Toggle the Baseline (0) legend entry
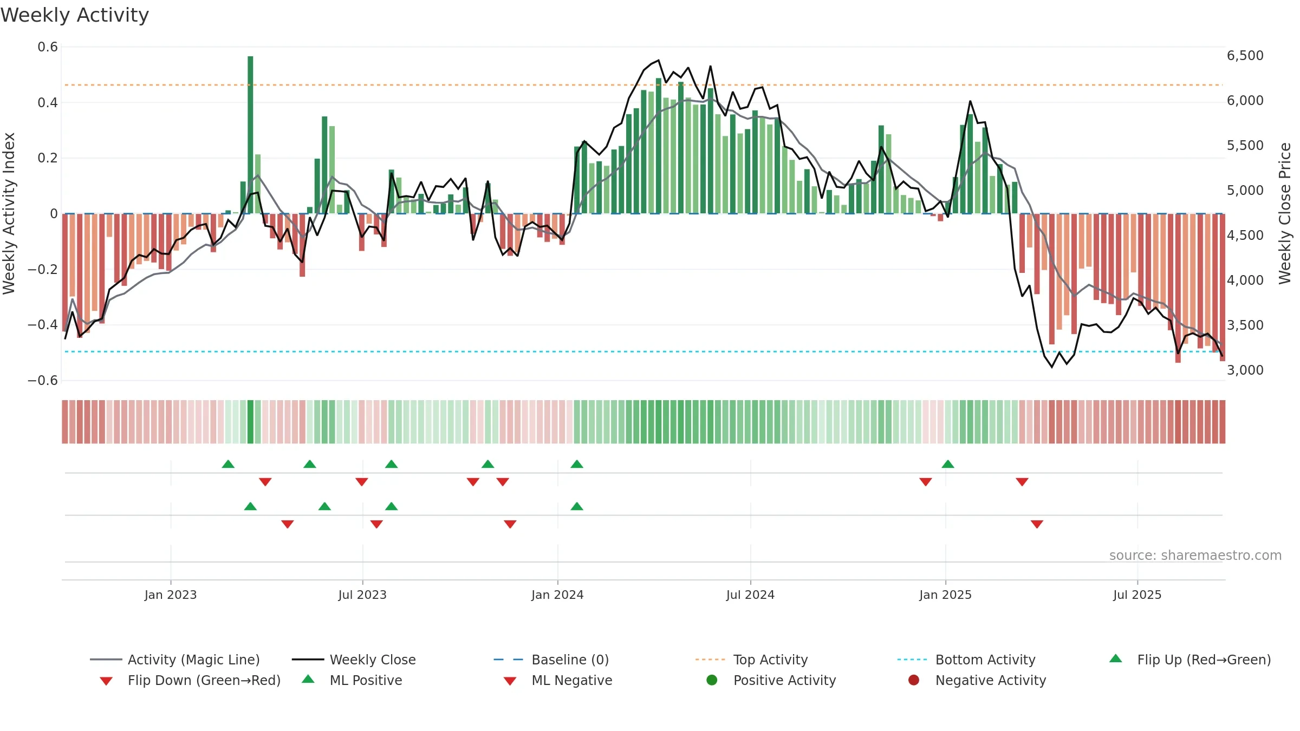Image resolution: width=1300 pixels, height=731 pixels. pyautogui.click(x=551, y=660)
